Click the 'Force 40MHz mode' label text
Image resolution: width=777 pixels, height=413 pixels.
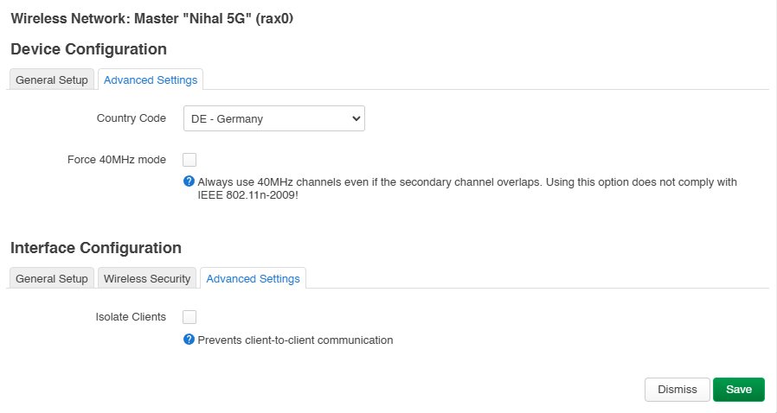tap(117, 160)
